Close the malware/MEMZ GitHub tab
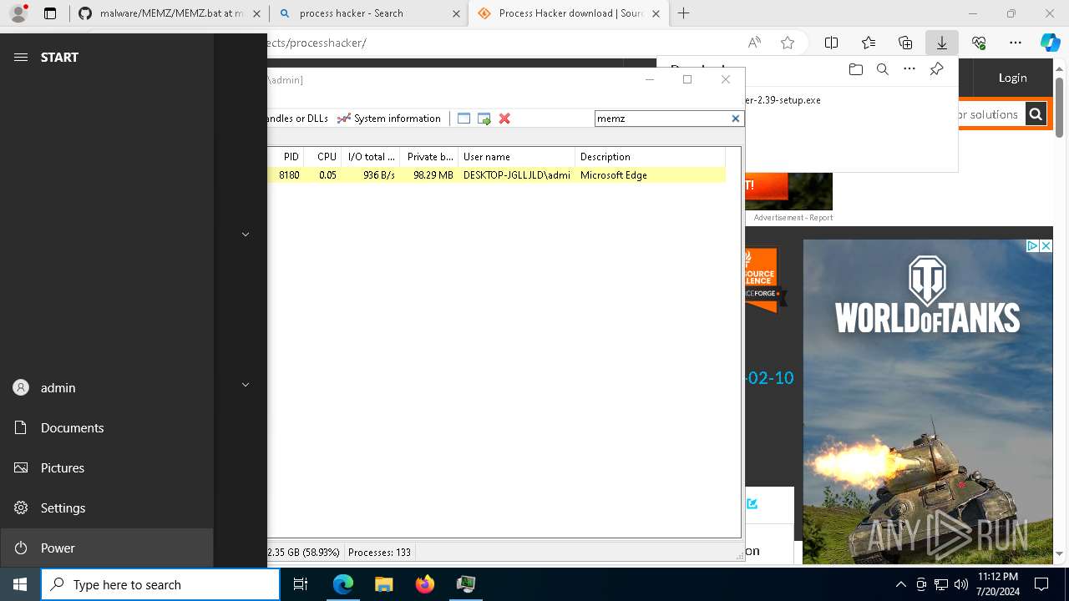 pyautogui.click(x=256, y=13)
